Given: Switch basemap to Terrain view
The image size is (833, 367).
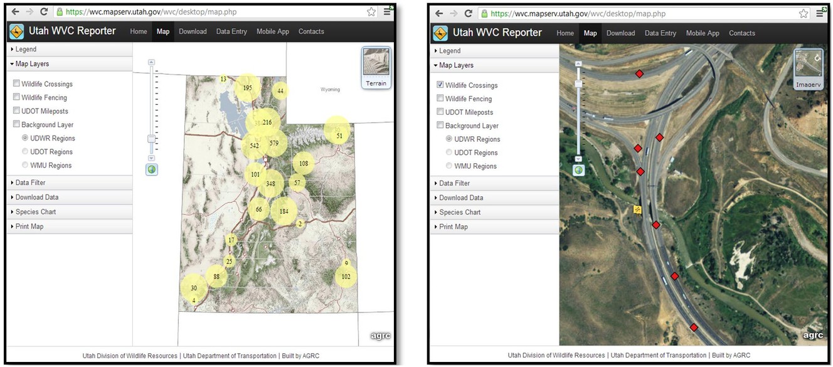Looking at the screenshot, I should coord(376,66).
